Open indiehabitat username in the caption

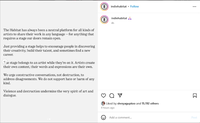click(x=119, y=18)
